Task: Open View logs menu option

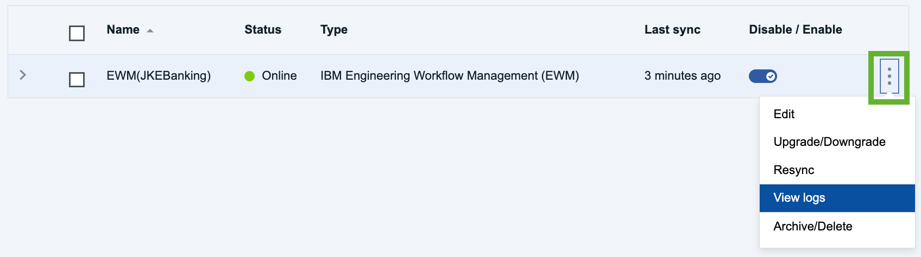Action: coord(837,198)
